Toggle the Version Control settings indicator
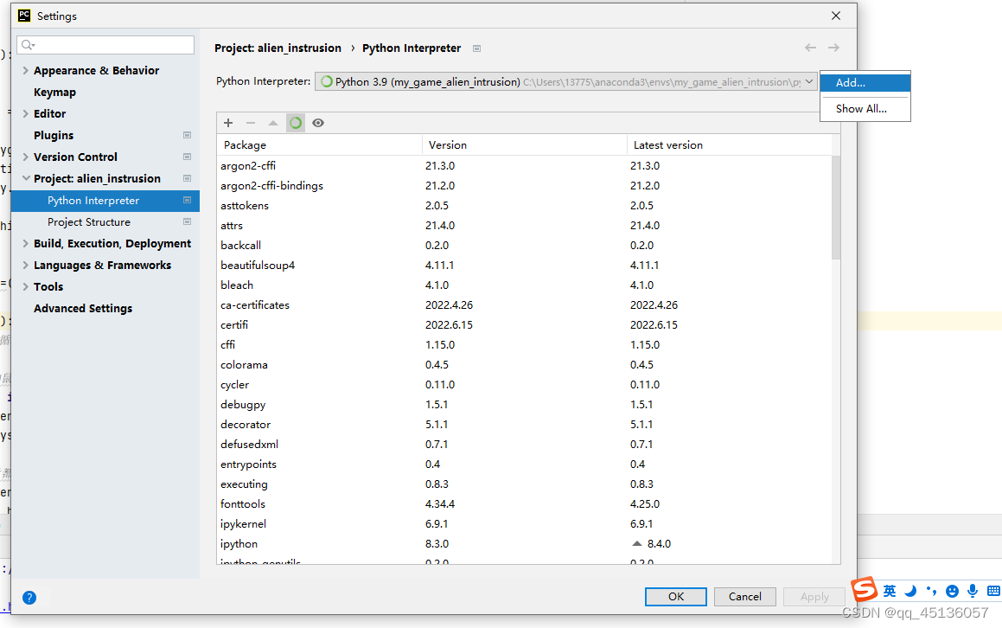This screenshot has width=1002, height=628. pyautogui.click(x=186, y=157)
